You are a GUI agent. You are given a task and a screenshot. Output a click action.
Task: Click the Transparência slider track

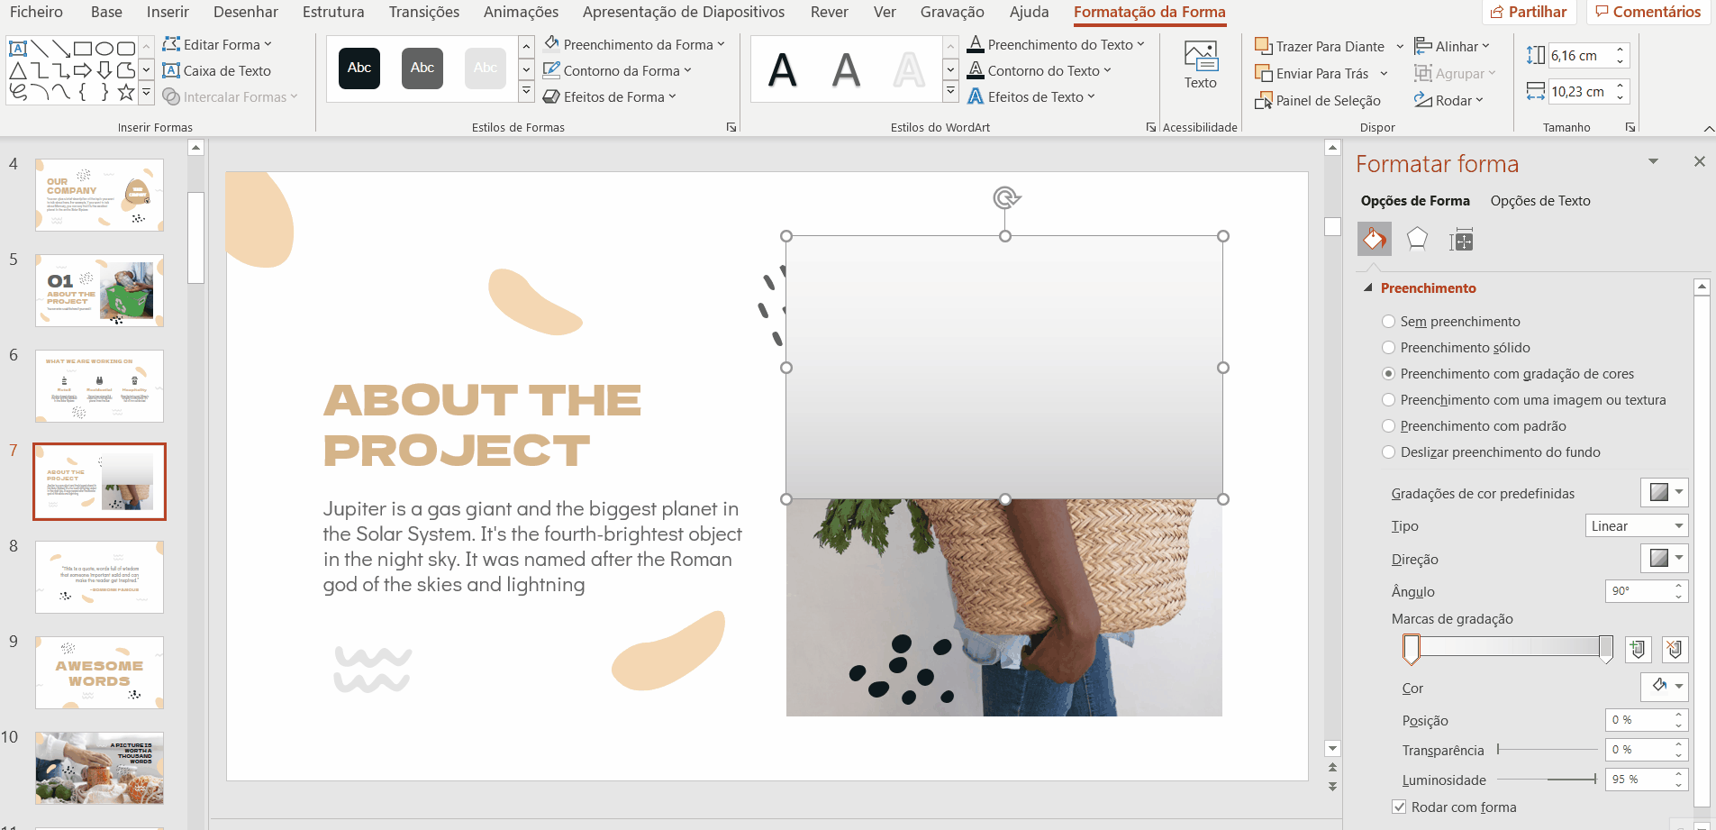click(1547, 749)
